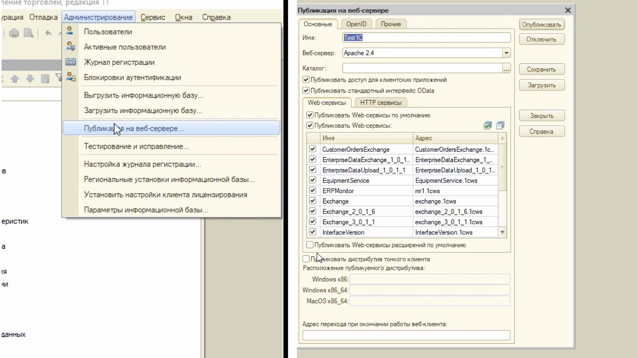Click the move up arrow icon
The height and width of the screenshot is (358, 637).
[15, 79]
